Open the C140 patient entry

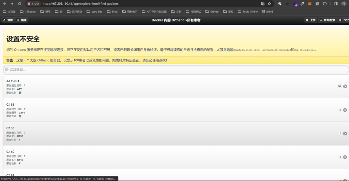[x=176, y=157]
